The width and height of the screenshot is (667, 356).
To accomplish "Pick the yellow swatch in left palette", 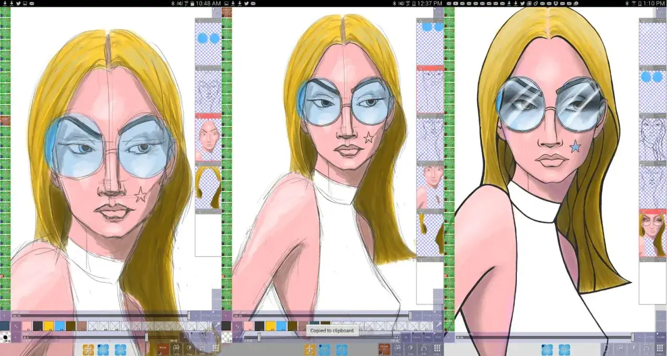I will coord(48,326).
